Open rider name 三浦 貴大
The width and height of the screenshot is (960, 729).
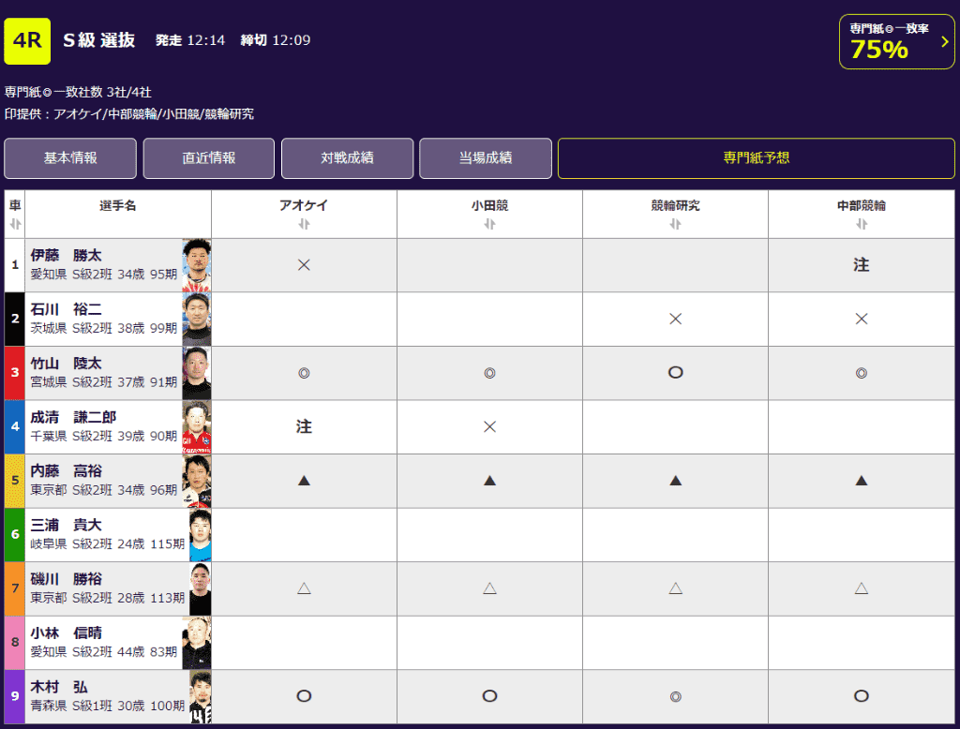coord(67,525)
